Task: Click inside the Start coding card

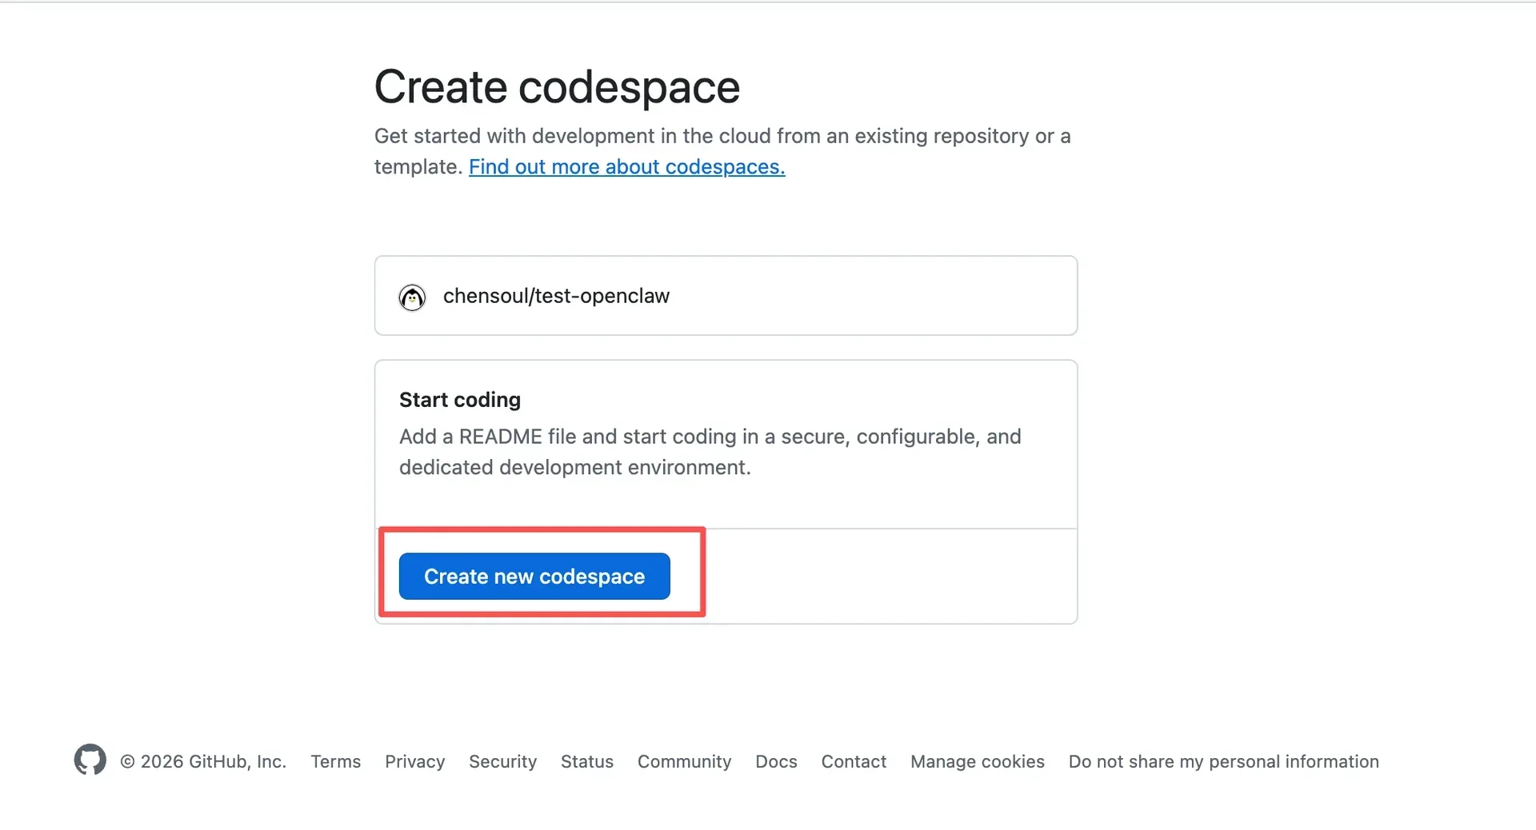Action: point(725,448)
